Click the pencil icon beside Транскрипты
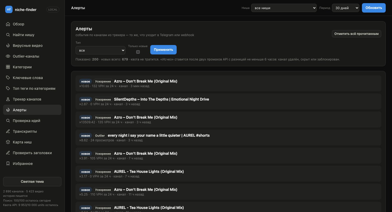 pos(8,131)
